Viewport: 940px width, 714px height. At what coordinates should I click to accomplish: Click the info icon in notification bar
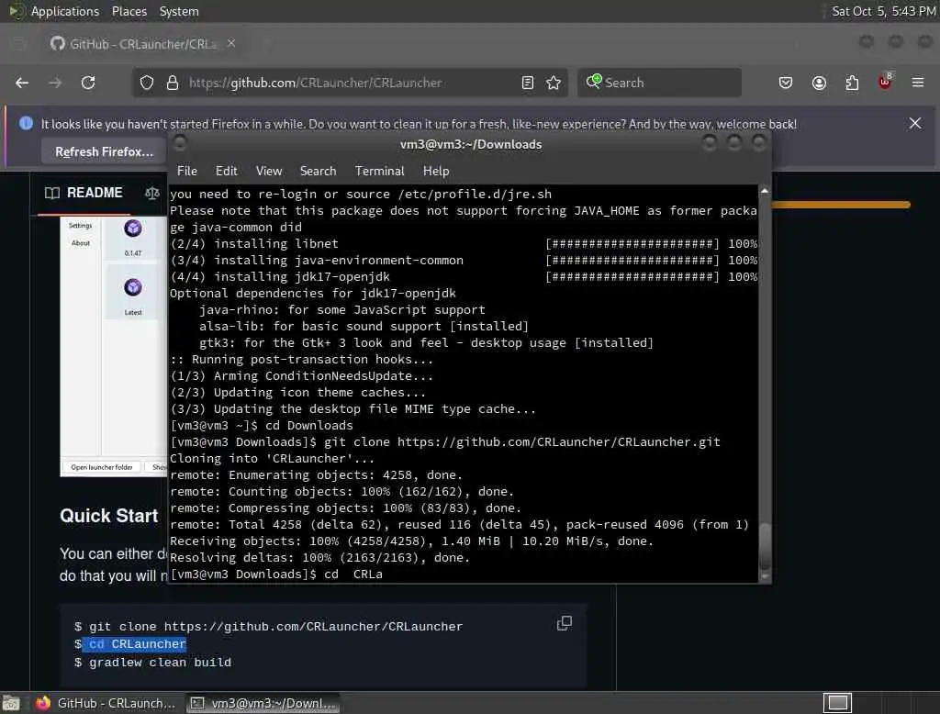[26, 124]
